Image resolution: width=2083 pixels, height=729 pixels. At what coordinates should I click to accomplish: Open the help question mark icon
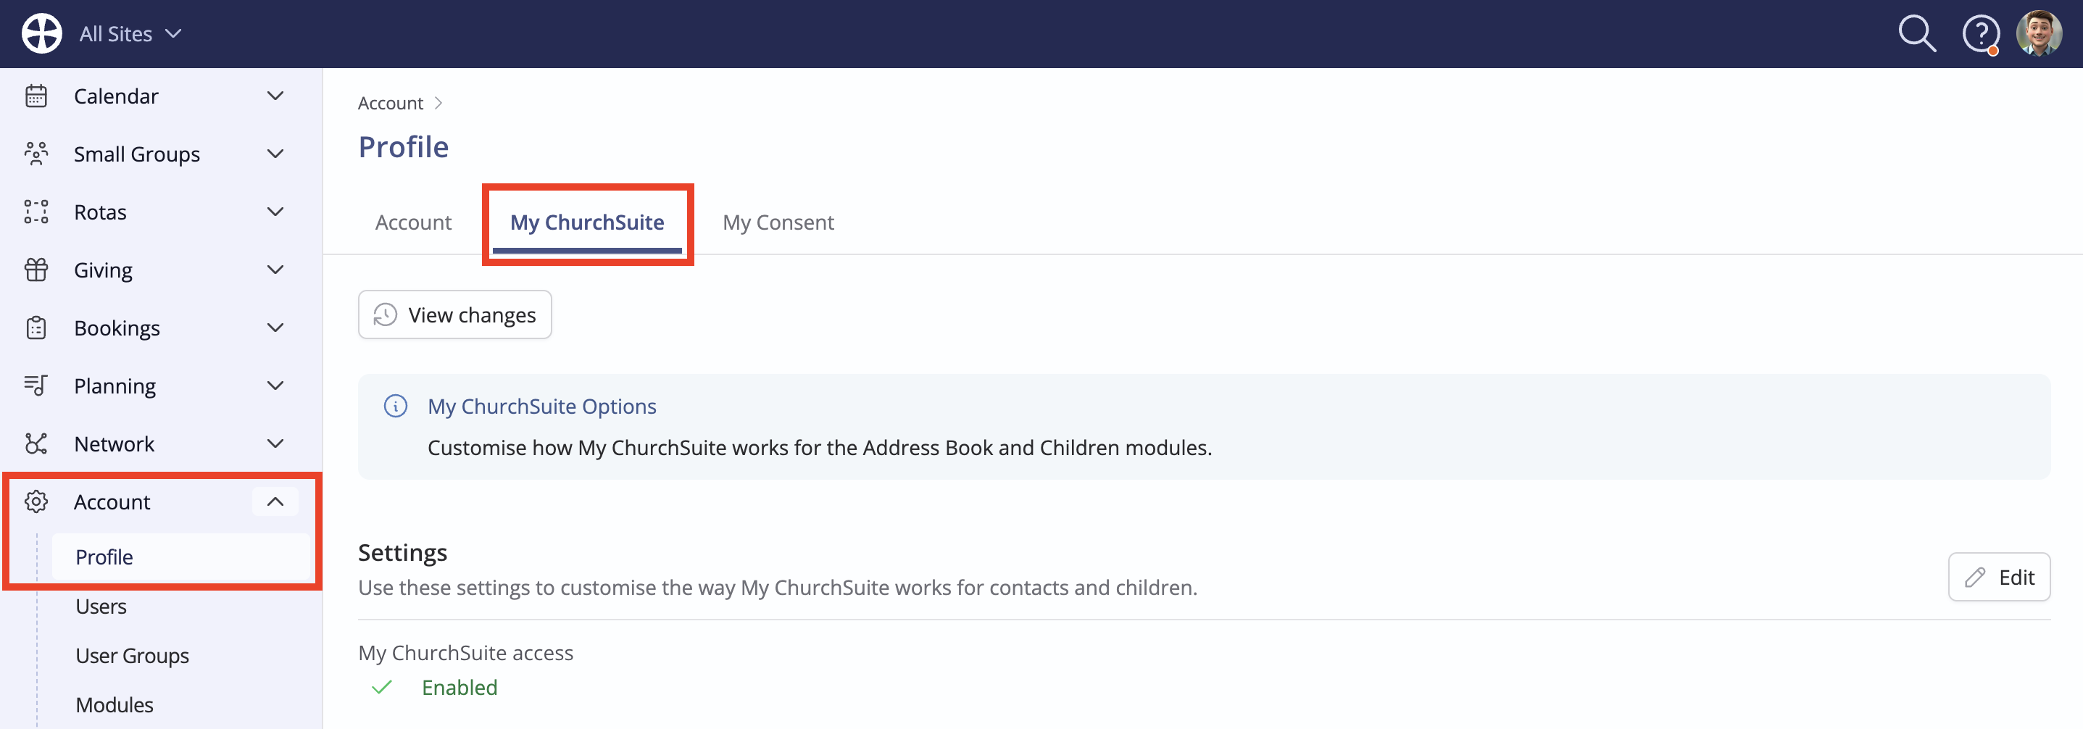tap(1980, 35)
